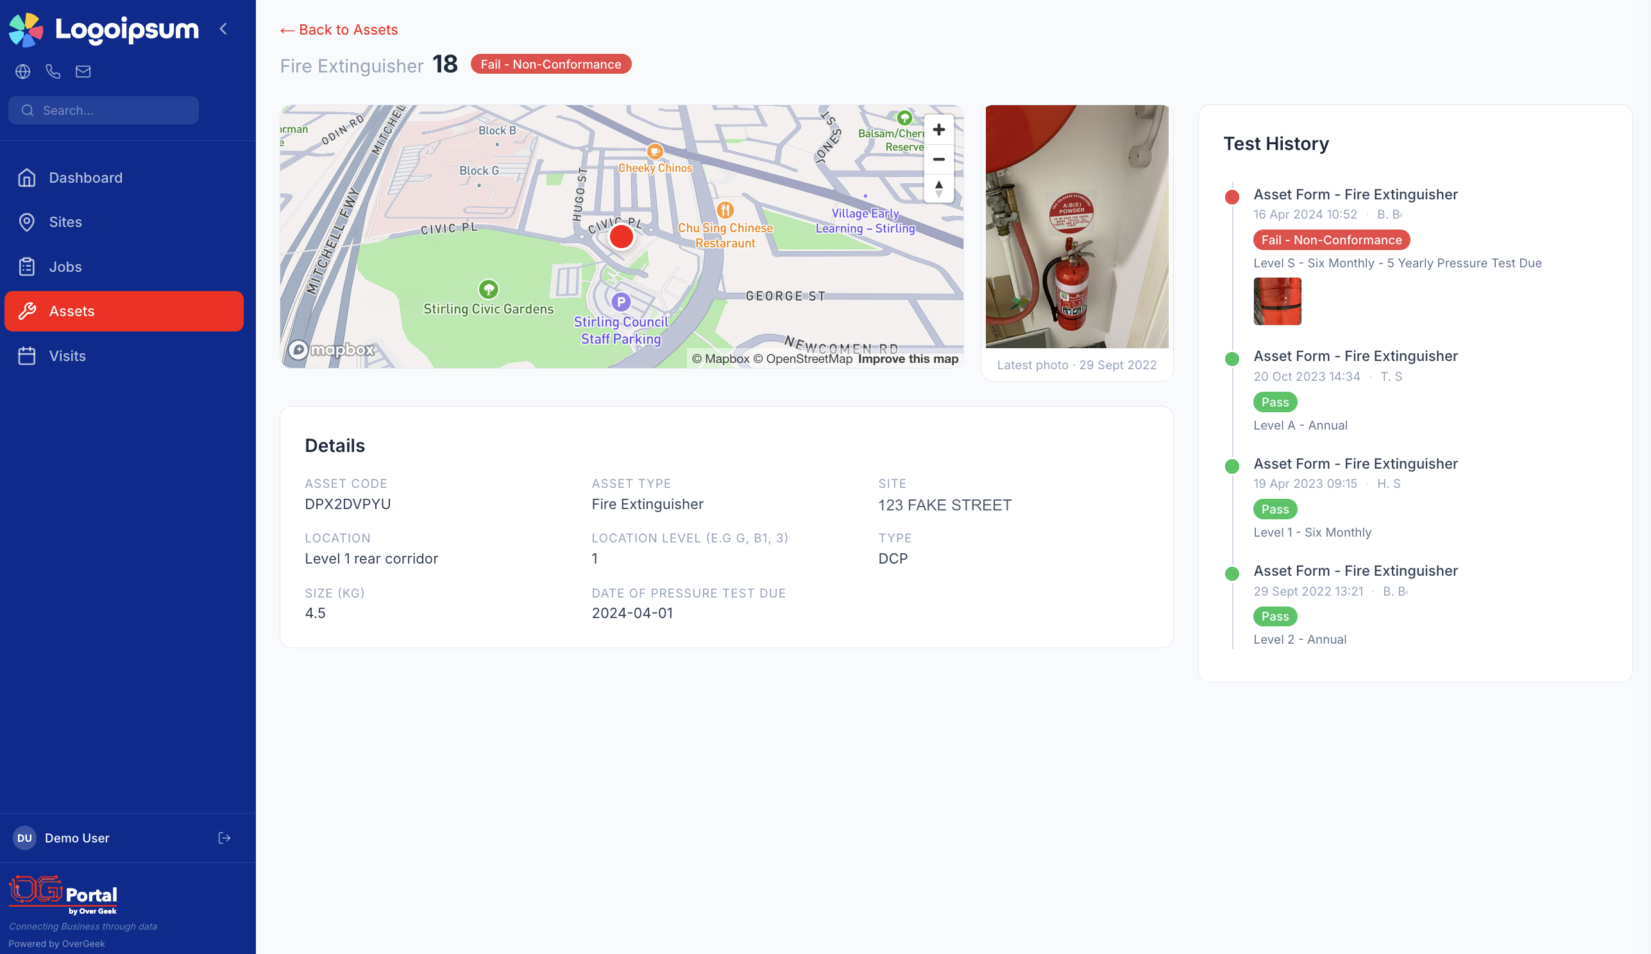Open the 20 Oct 2023 Asset Form entry

(x=1355, y=356)
